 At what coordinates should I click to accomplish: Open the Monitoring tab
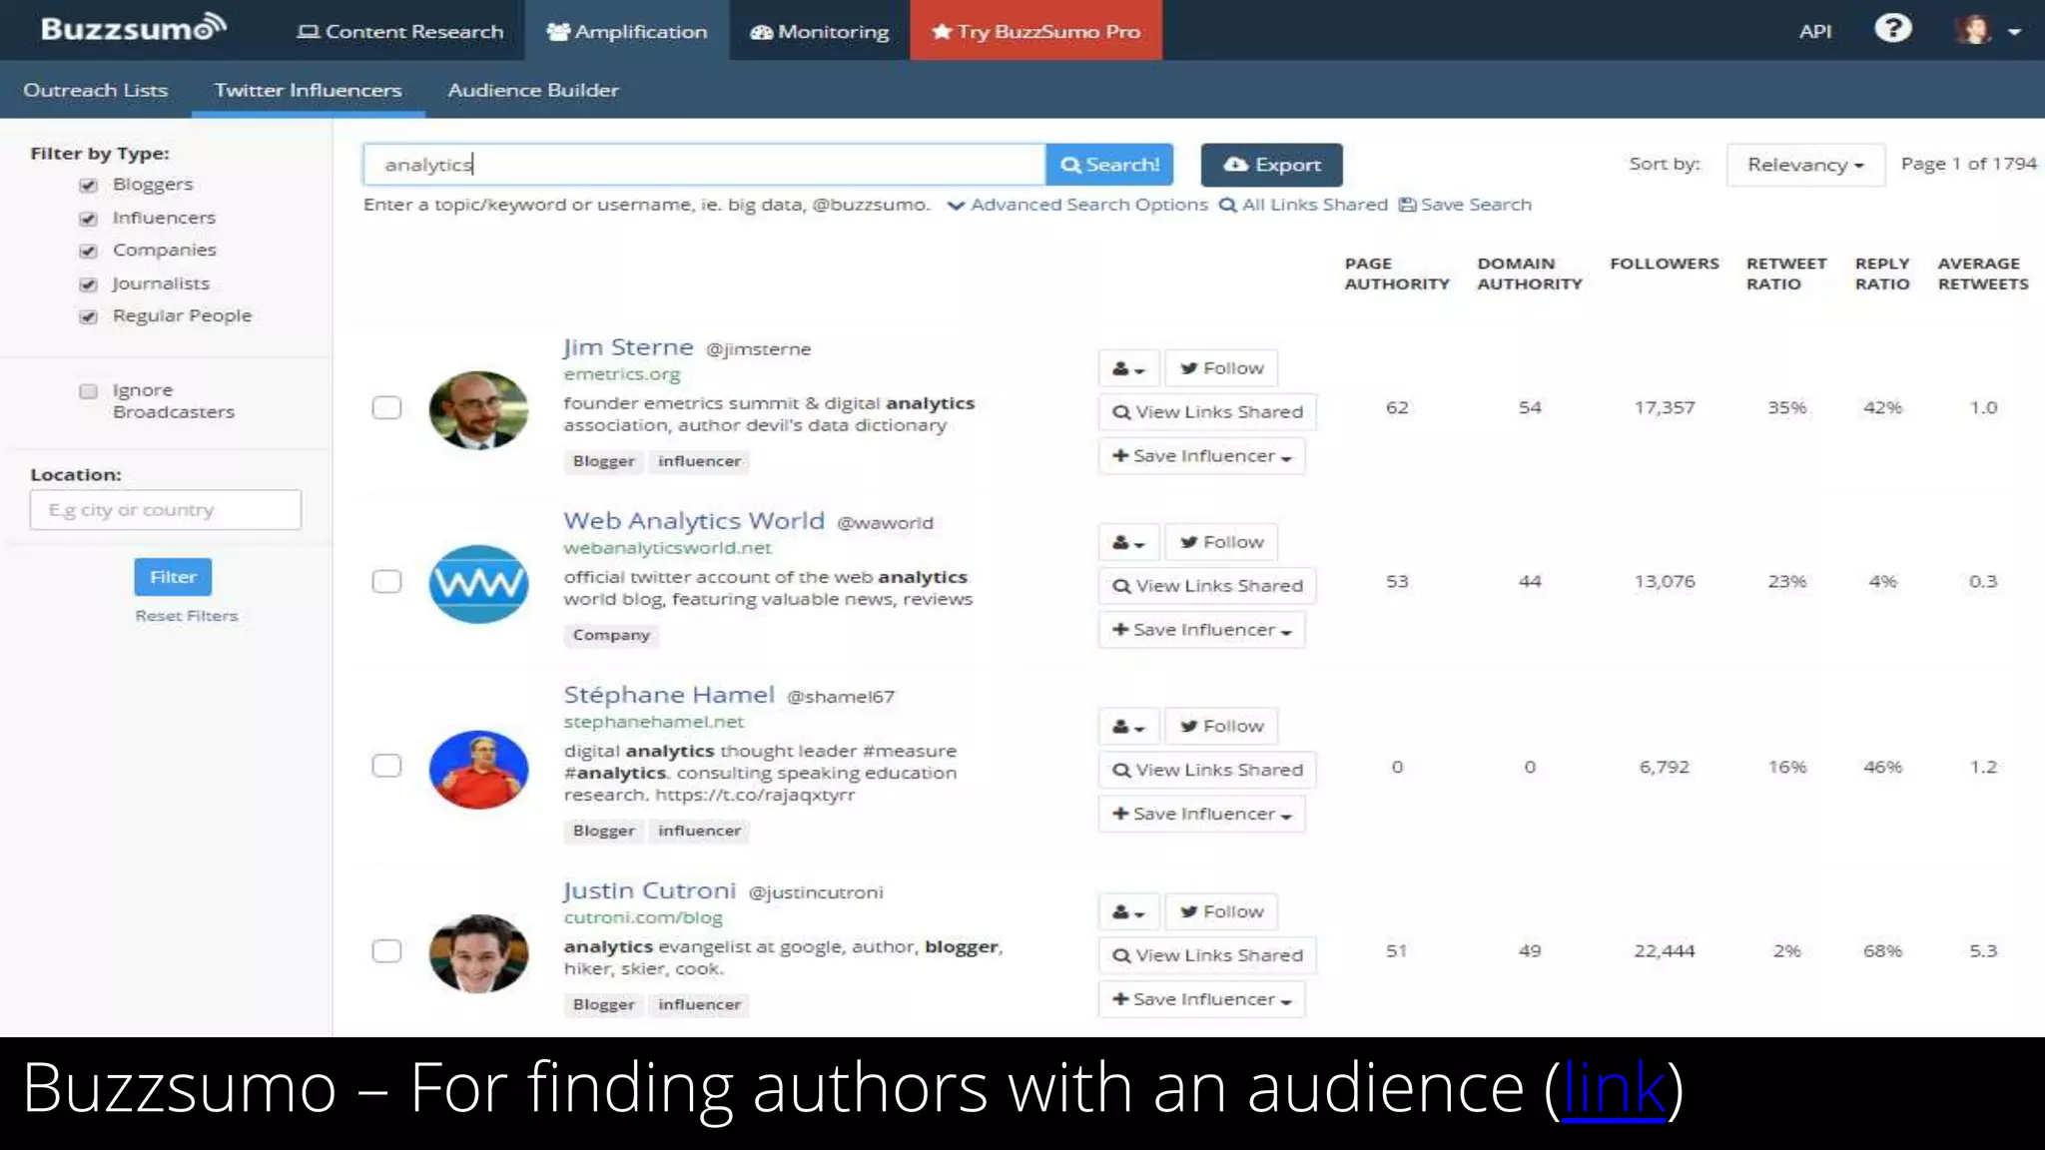click(820, 31)
